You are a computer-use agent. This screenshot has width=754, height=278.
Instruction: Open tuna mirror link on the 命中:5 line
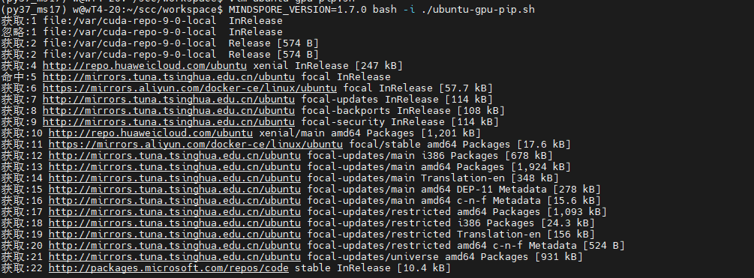(x=169, y=77)
